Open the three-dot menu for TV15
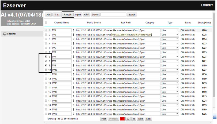217x124 pixels. tap(74, 92)
